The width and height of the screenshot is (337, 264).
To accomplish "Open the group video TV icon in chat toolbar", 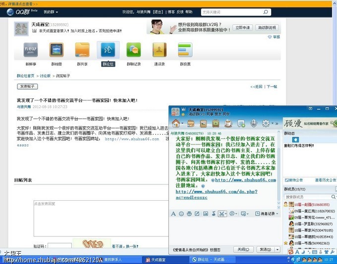I will click(x=216, y=123).
